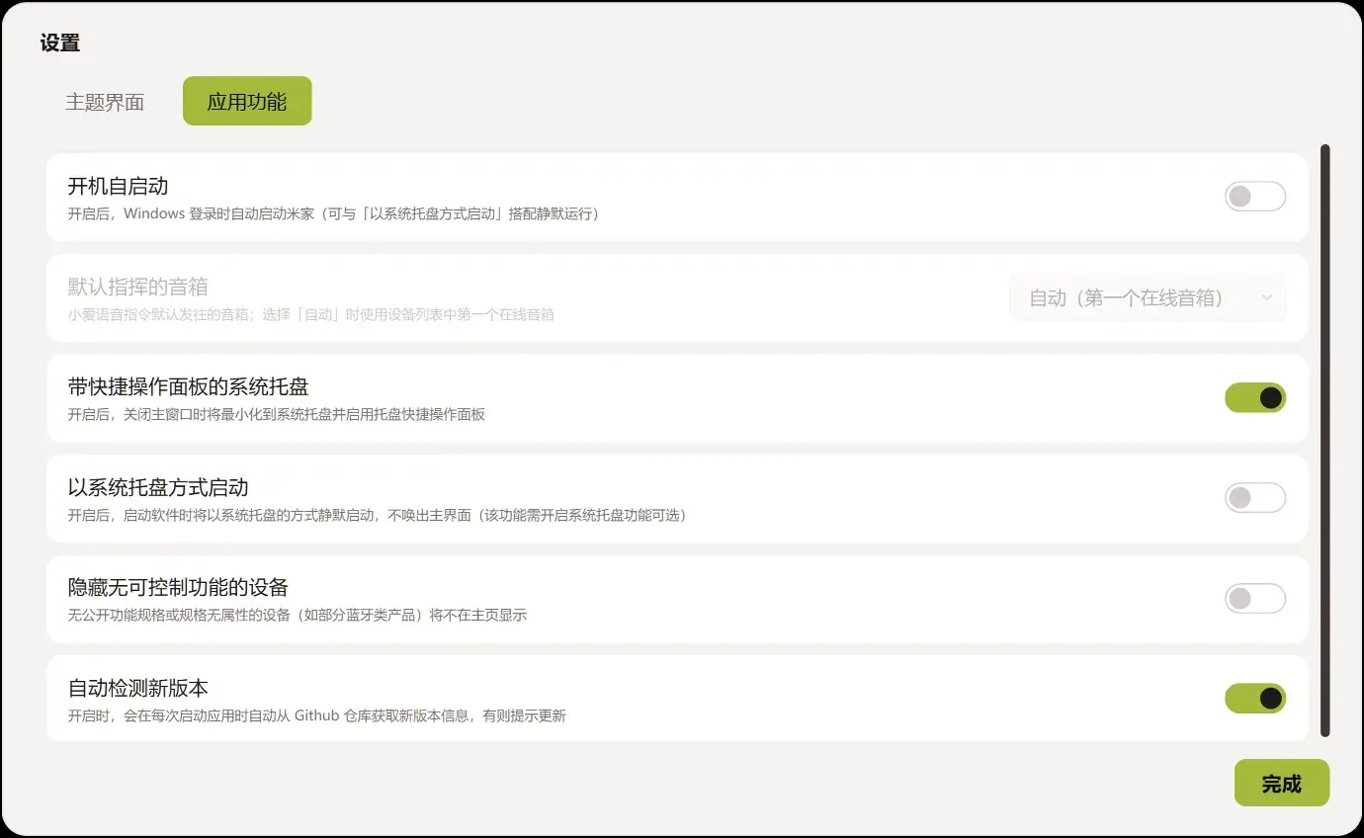
Task: Open the 默认指挥的音箱 dropdown
Action: pos(1148,297)
